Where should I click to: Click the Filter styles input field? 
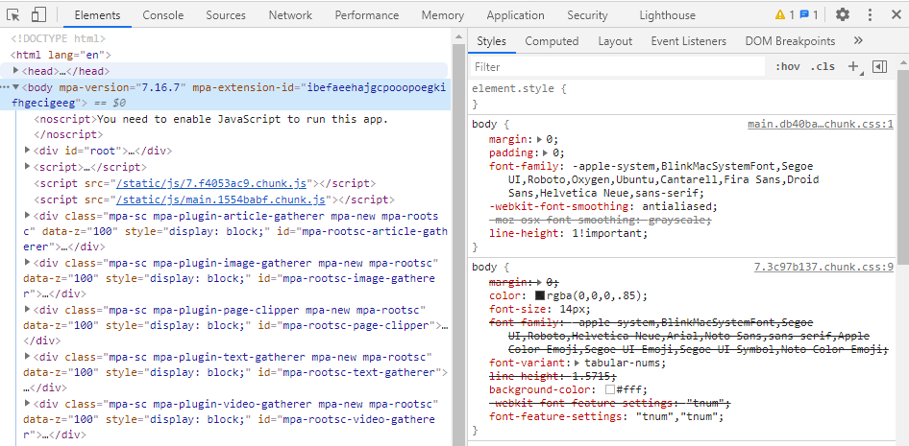(615, 67)
